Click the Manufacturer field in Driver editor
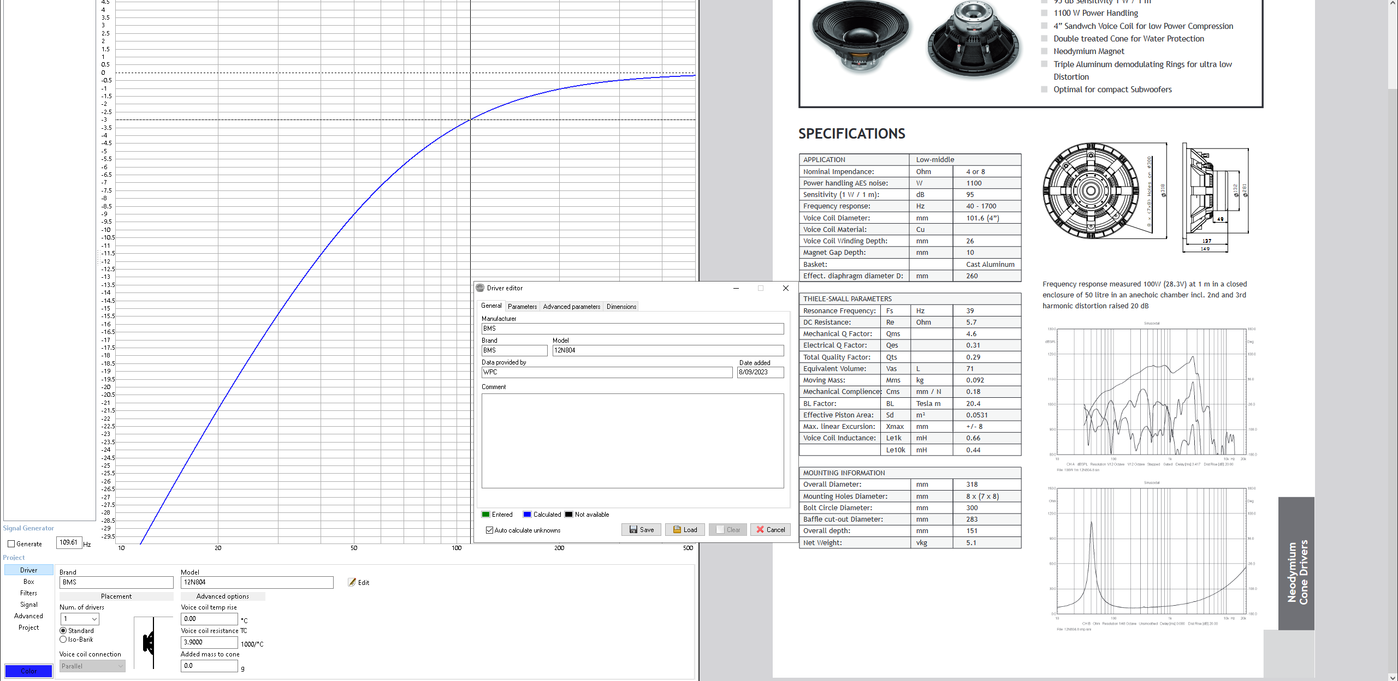Image resolution: width=1398 pixels, height=681 pixels. (632, 328)
